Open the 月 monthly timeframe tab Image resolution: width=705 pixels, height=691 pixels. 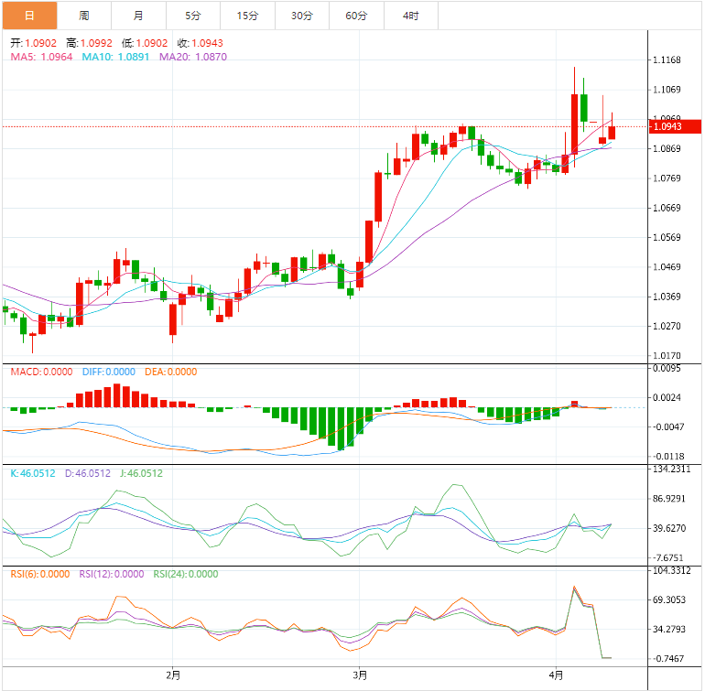pos(138,16)
